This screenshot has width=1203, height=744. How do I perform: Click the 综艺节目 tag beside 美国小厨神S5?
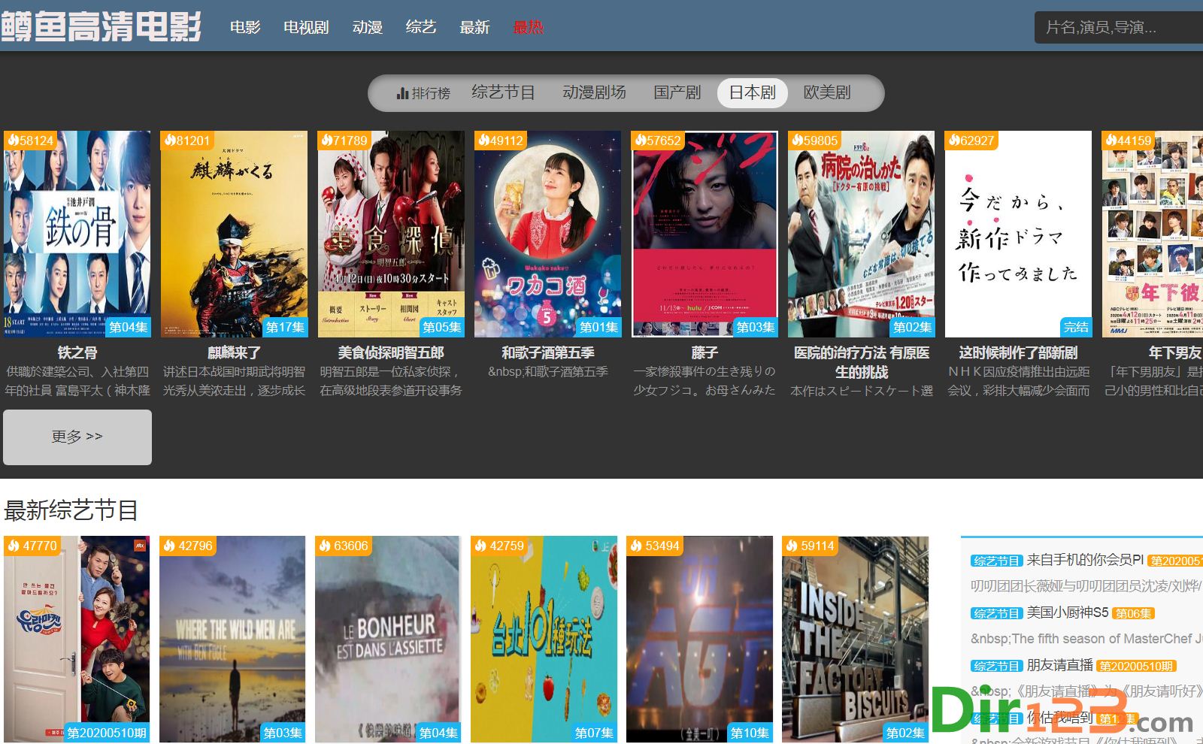point(997,613)
